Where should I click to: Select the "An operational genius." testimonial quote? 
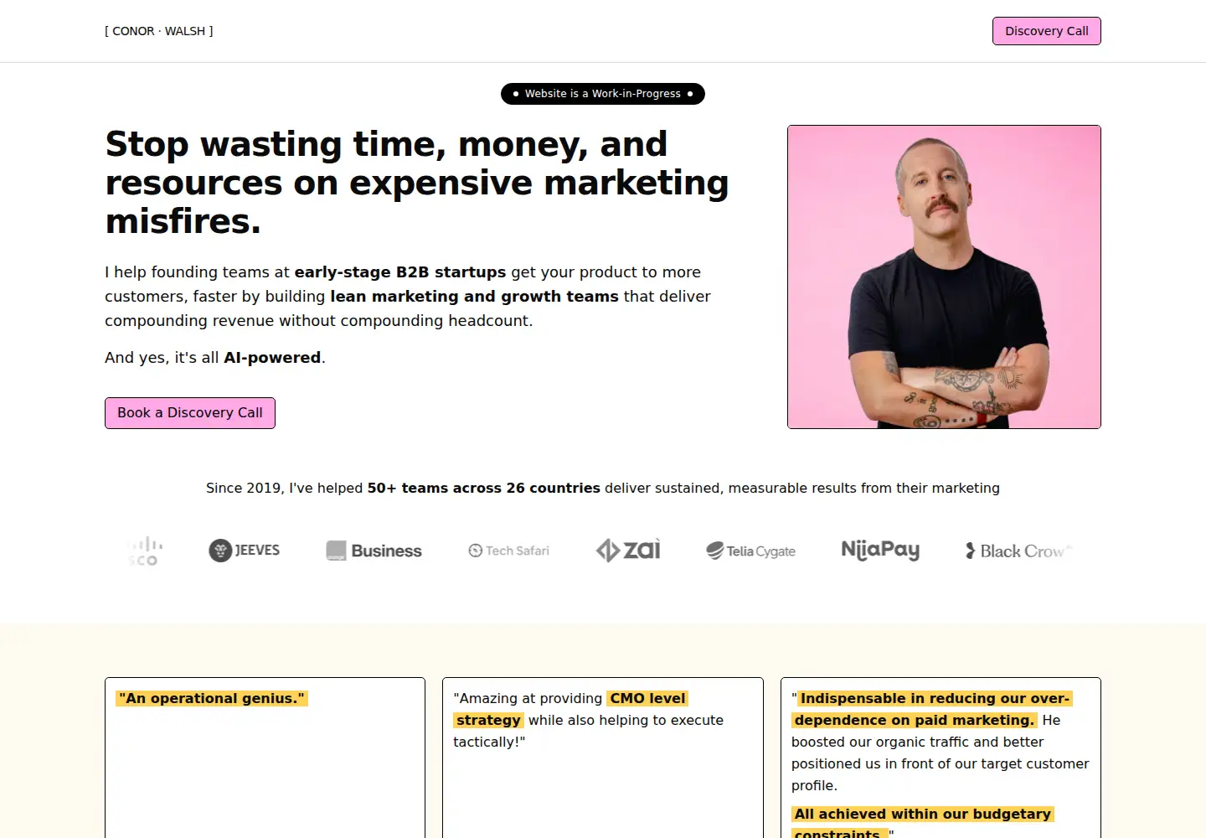click(212, 699)
